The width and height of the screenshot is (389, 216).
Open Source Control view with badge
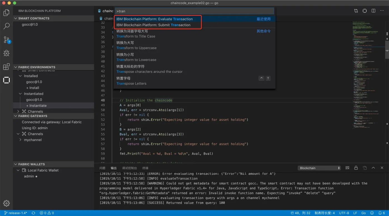coord(7,40)
